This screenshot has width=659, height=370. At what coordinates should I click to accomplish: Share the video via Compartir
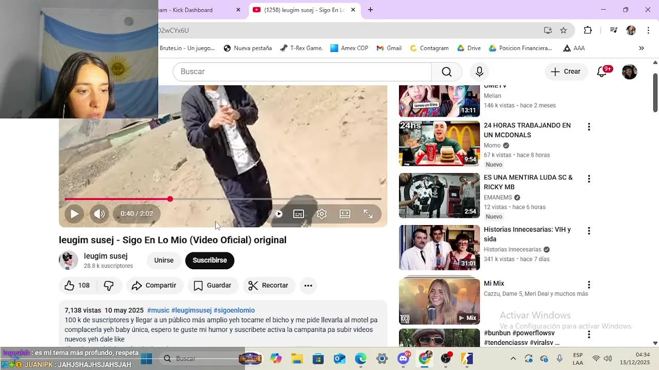154,285
